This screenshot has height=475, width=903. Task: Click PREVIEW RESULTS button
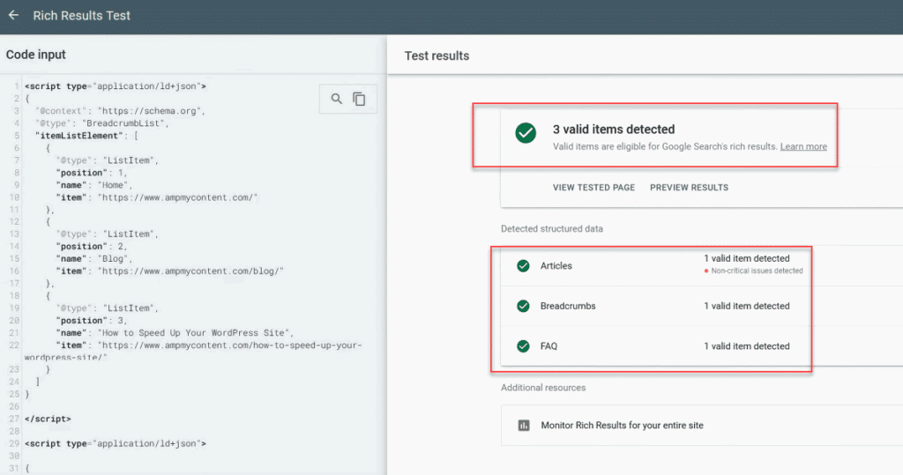pyautogui.click(x=689, y=188)
